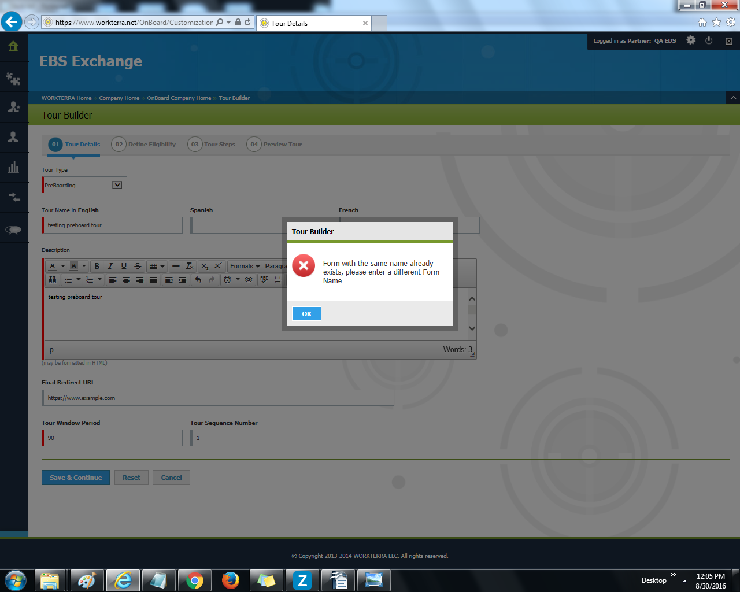Click the bar chart sidebar icon
Screen dimensions: 740x592
coord(13,167)
